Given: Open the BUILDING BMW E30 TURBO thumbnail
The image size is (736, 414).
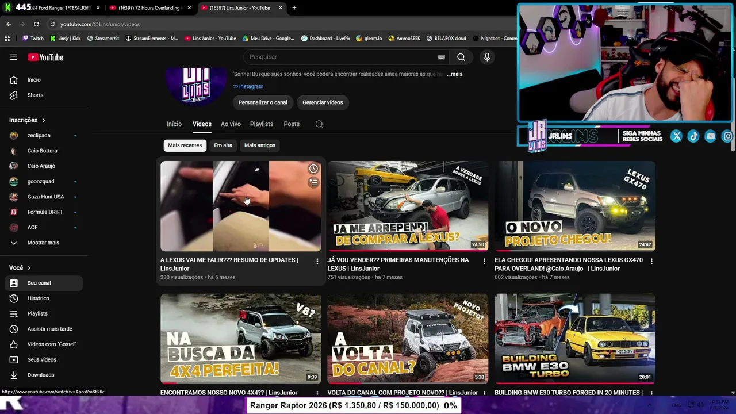Looking at the screenshot, I should tap(575, 338).
